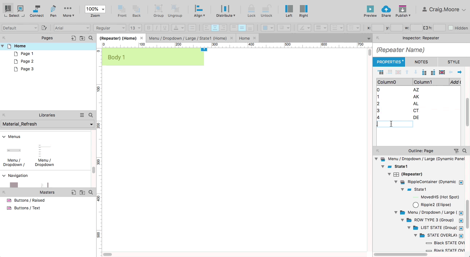Open the Craig.Moore account menu
Screen dimensions: 470x257
(444, 10)
